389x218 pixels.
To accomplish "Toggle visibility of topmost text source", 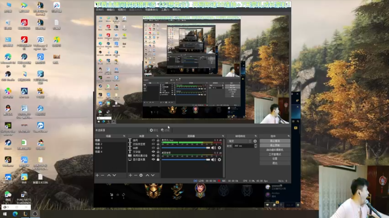I will click(x=153, y=140).
